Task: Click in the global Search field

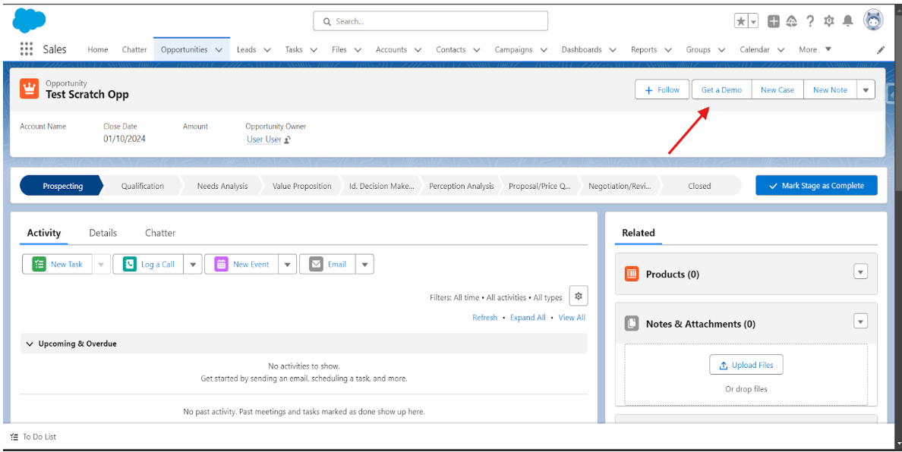Action: click(x=430, y=21)
